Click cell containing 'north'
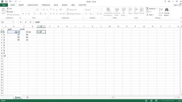Screen dimensions: 182x102 click(x=24, y=29)
